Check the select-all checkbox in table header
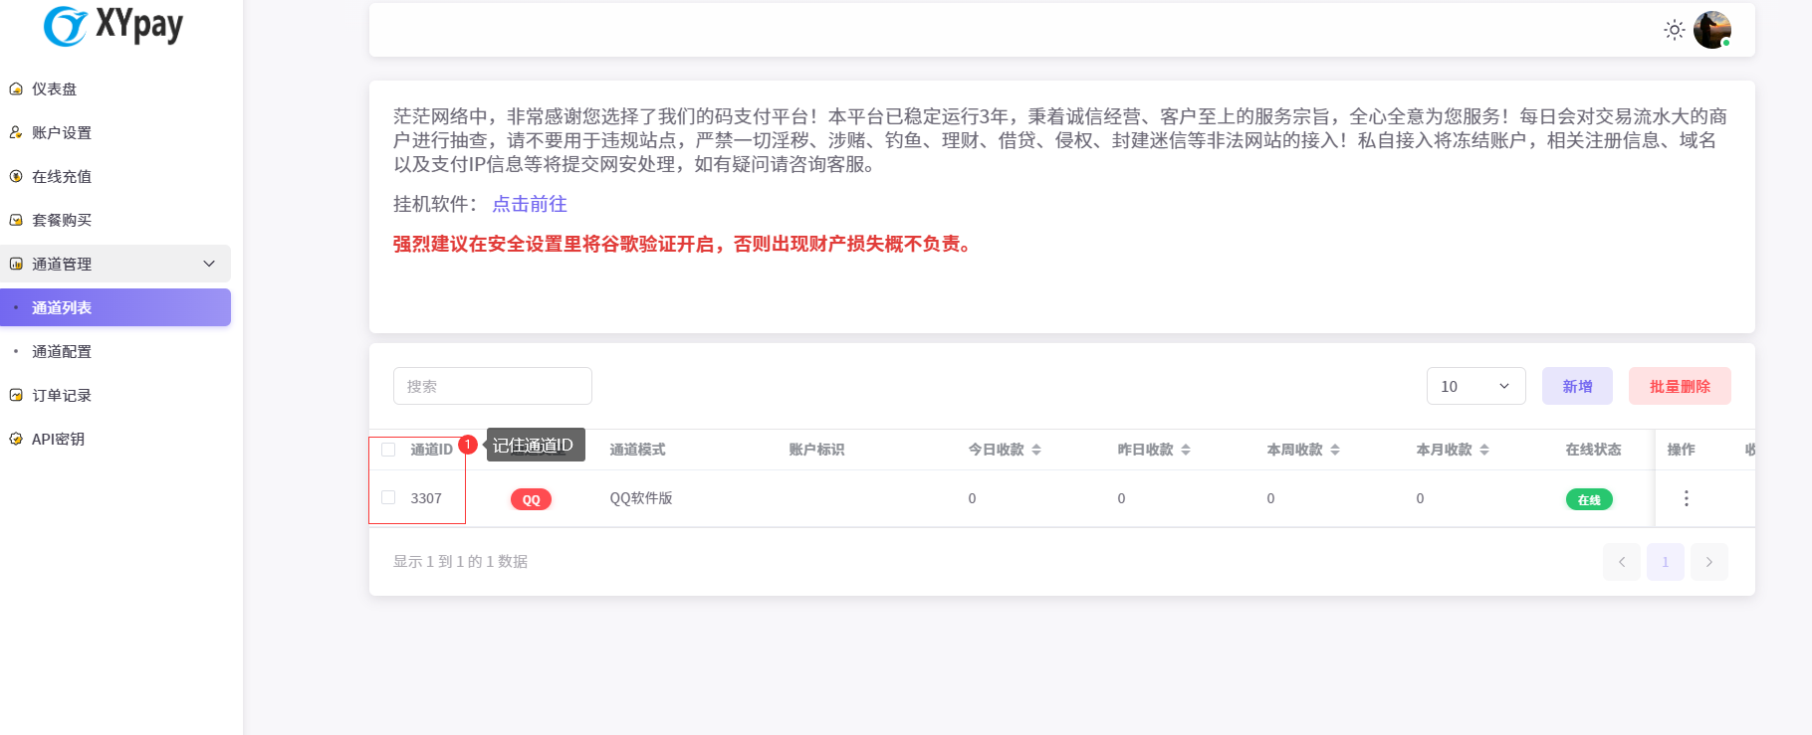The image size is (1812, 735). [388, 450]
